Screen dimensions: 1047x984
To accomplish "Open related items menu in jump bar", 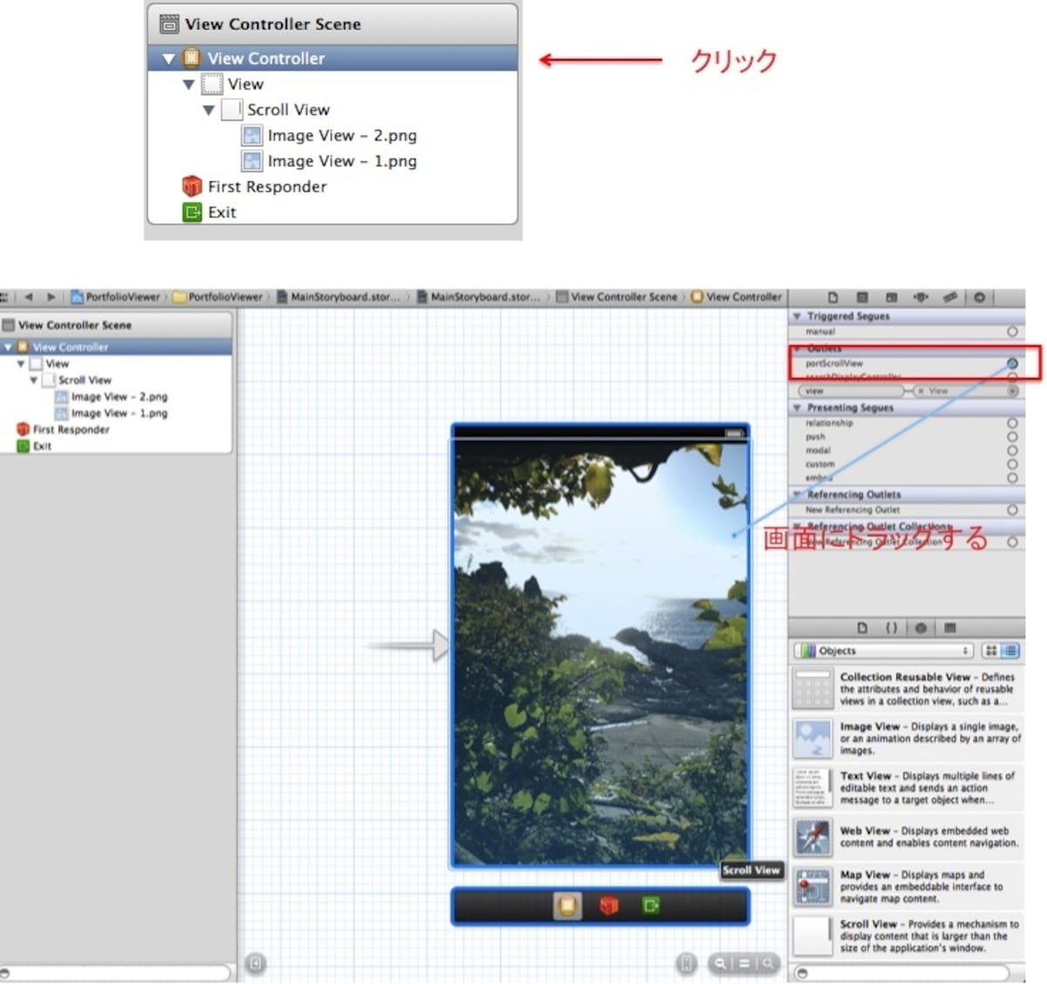I will (5, 297).
